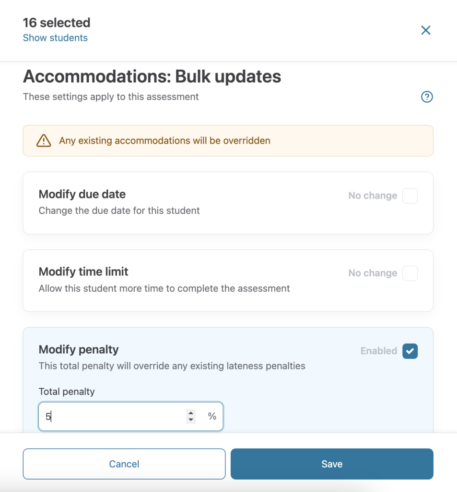
Task: Click the Modify penalty section heading
Action: click(x=79, y=350)
